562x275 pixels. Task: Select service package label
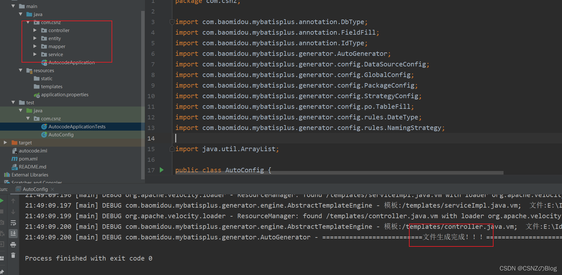(x=56, y=55)
